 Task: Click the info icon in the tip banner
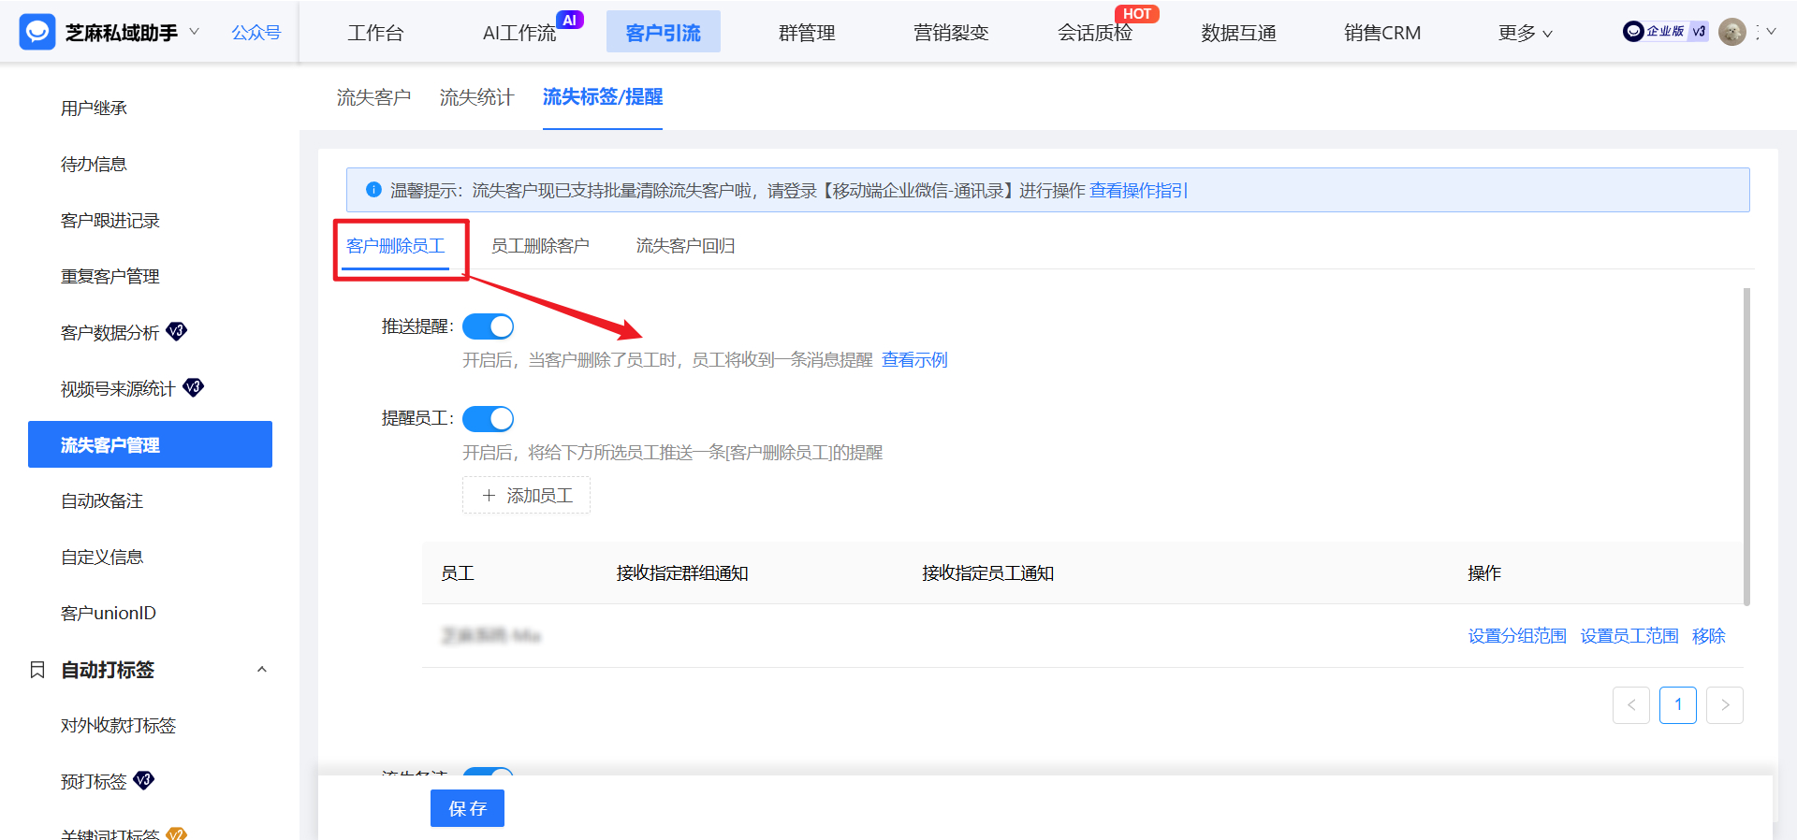tap(373, 190)
